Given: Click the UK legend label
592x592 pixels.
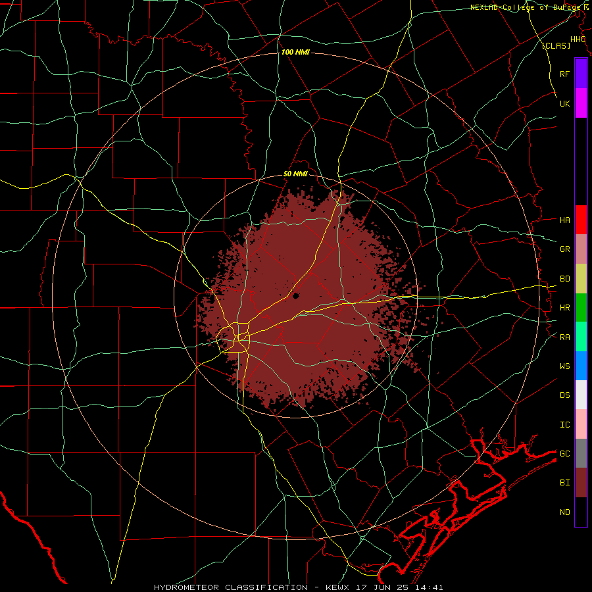Looking at the screenshot, I should (564, 103).
